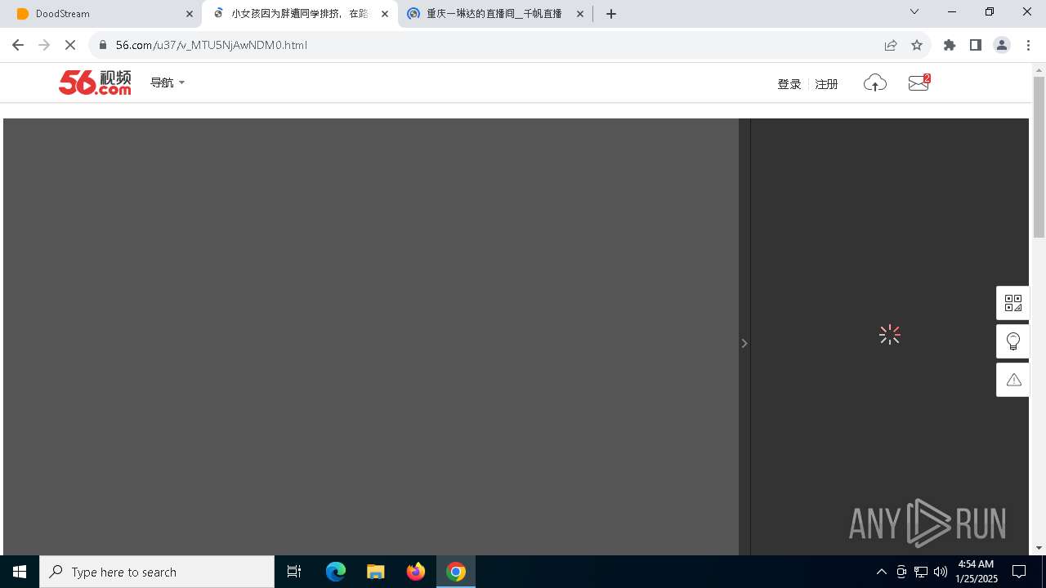Close the DoodStream tab

click(190, 14)
